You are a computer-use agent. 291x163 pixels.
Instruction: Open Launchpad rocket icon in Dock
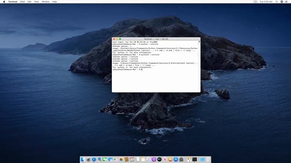(x=88, y=159)
